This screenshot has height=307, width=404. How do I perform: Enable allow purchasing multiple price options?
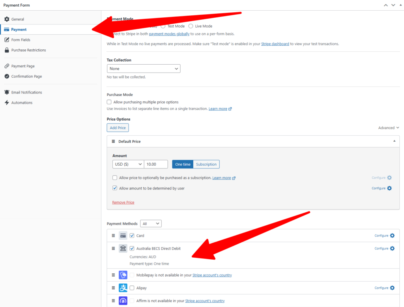pos(109,102)
